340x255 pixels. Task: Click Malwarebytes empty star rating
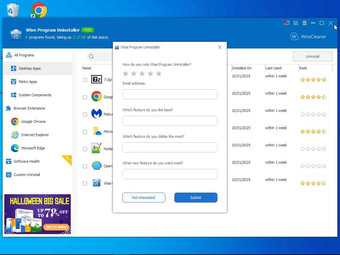coord(313,114)
